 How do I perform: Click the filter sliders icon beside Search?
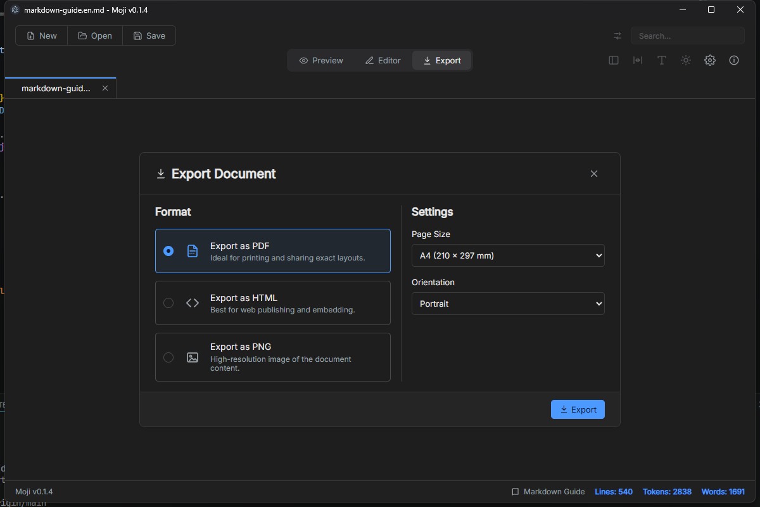(x=617, y=36)
